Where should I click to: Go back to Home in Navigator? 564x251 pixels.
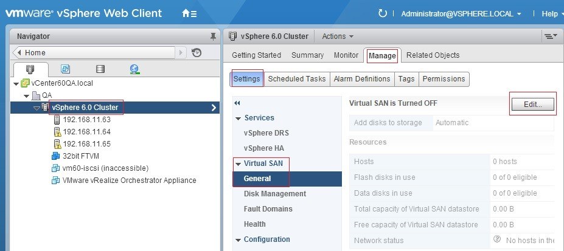pyautogui.click(x=94, y=53)
